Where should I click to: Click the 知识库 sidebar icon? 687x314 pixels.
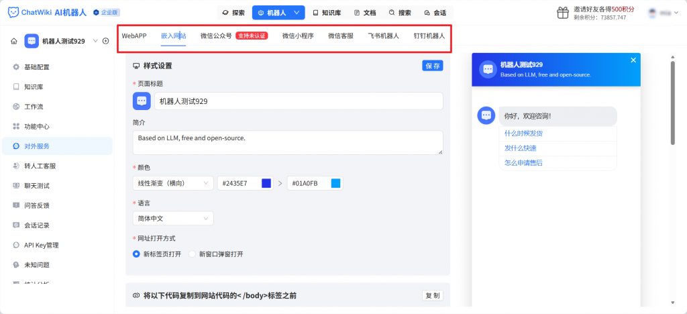(x=16, y=87)
